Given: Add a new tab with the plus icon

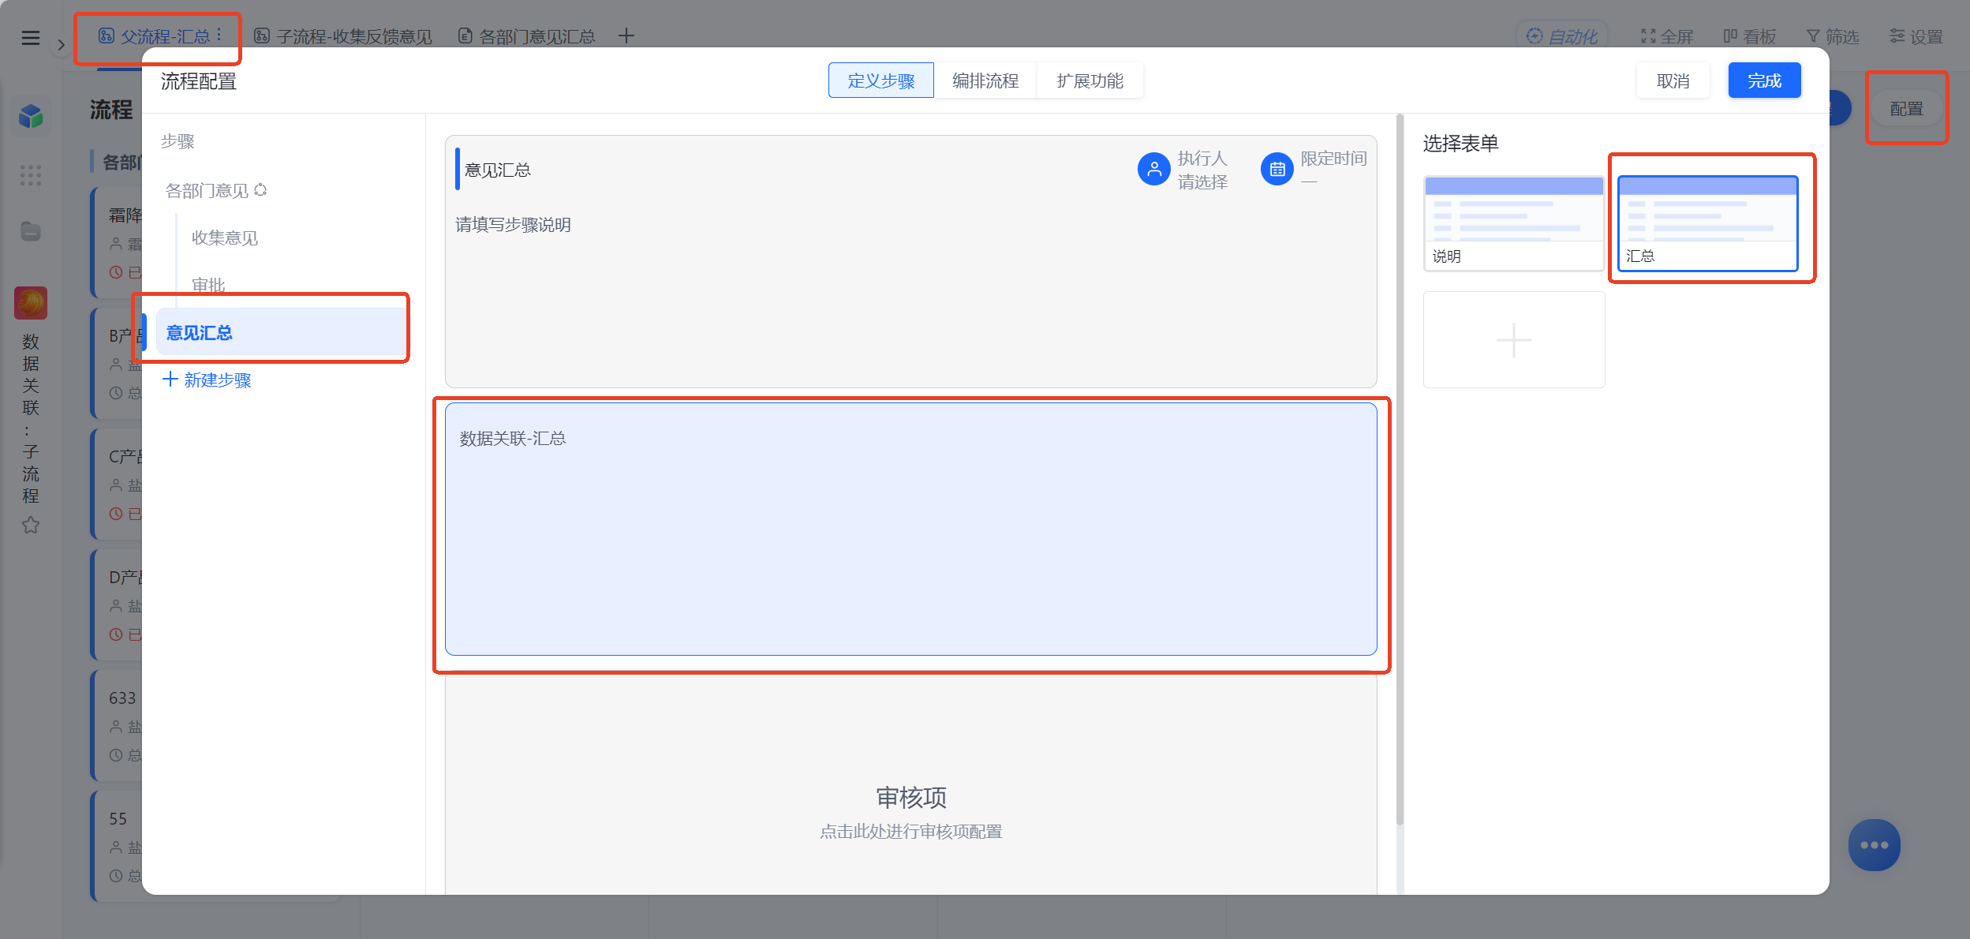Looking at the screenshot, I should point(626,36).
